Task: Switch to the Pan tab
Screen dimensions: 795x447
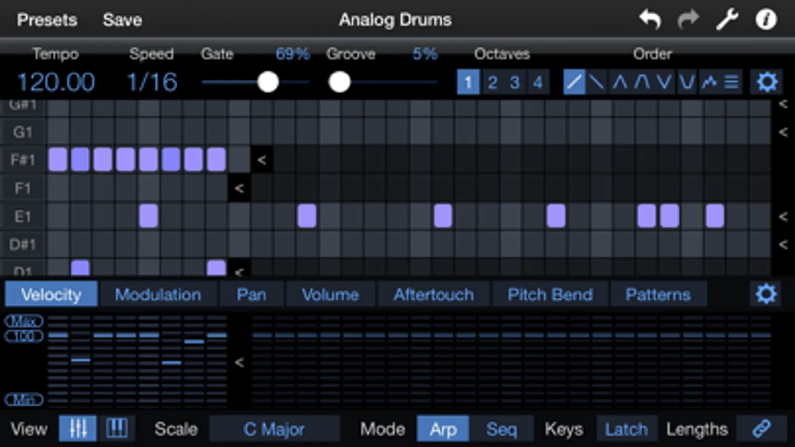Action: (252, 295)
